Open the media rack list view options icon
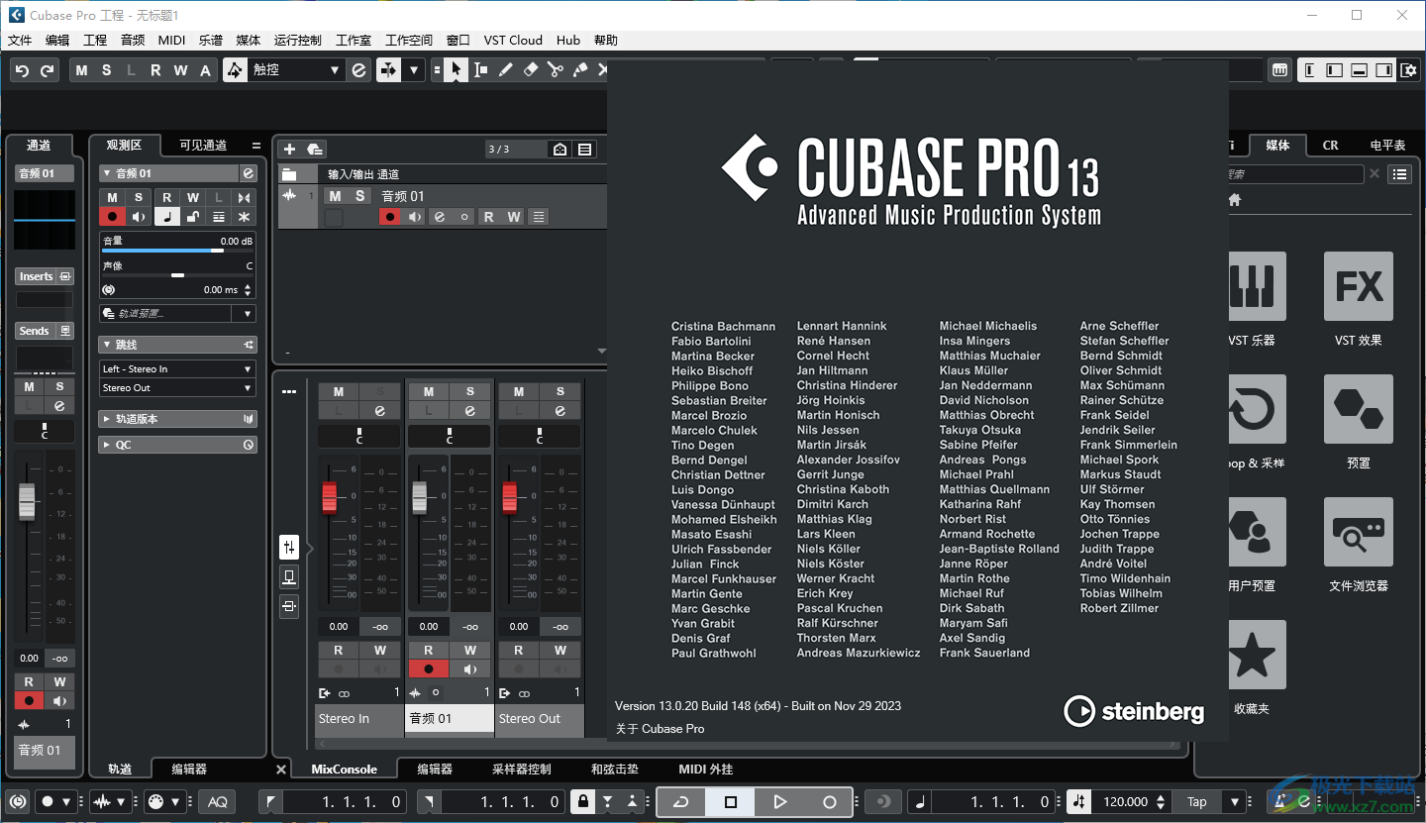1426x823 pixels. click(x=1399, y=174)
